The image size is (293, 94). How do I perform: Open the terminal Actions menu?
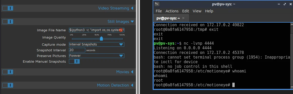(172, 11)
